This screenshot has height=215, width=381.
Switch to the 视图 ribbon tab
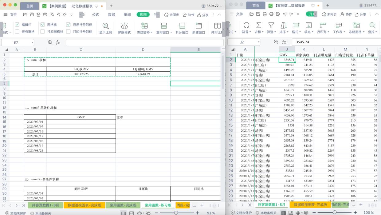pos(143,14)
